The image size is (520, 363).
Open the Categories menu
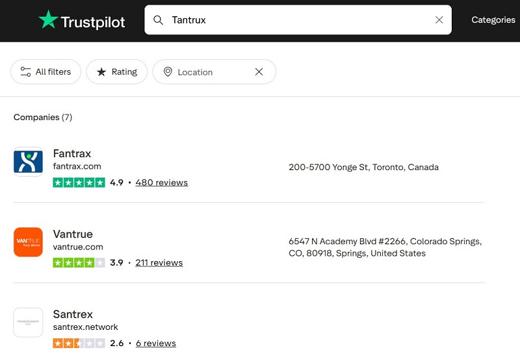pos(493,20)
